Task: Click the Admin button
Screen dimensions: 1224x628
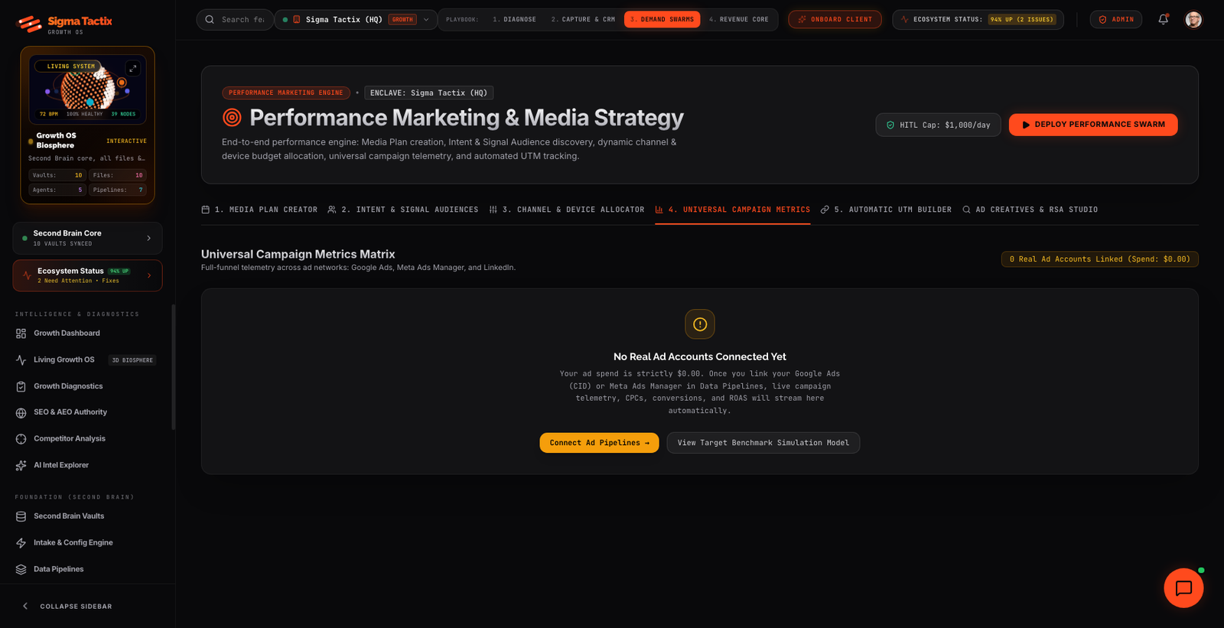Action: click(1116, 19)
